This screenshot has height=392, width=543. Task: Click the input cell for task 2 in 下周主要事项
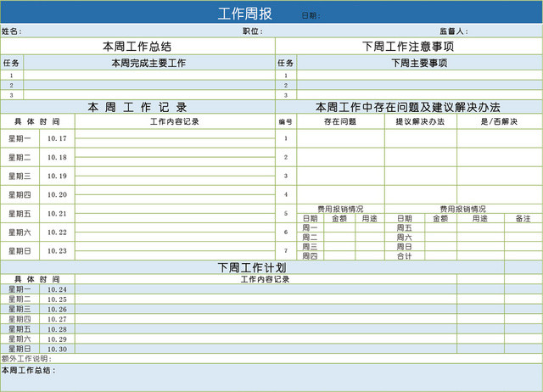point(419,85)
